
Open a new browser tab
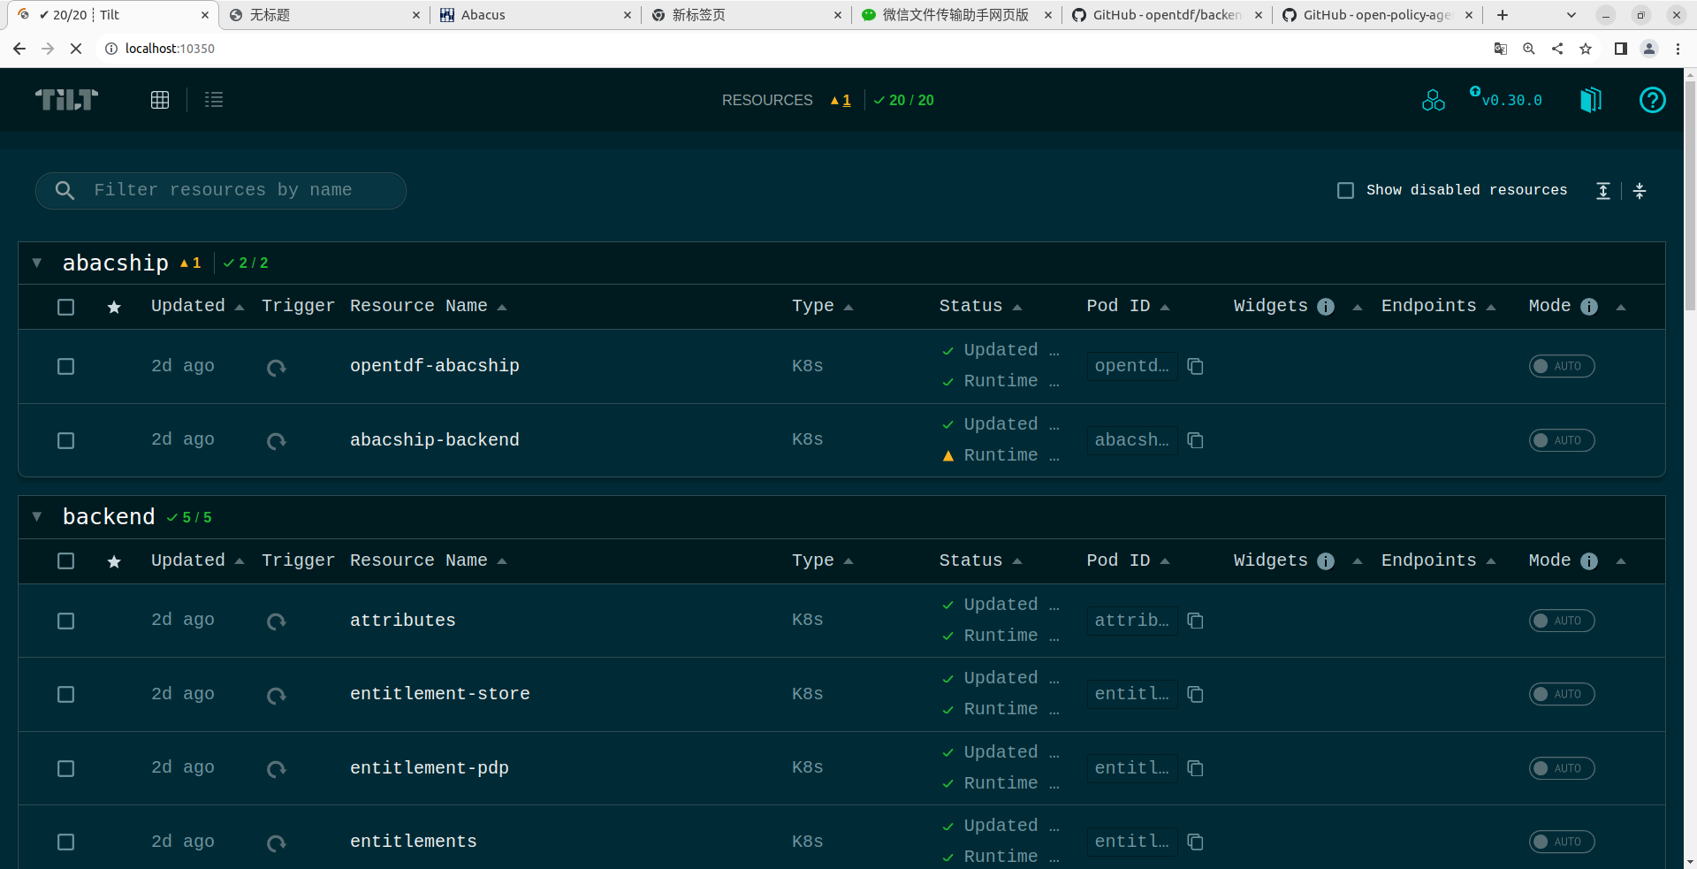coord(1503,15)
